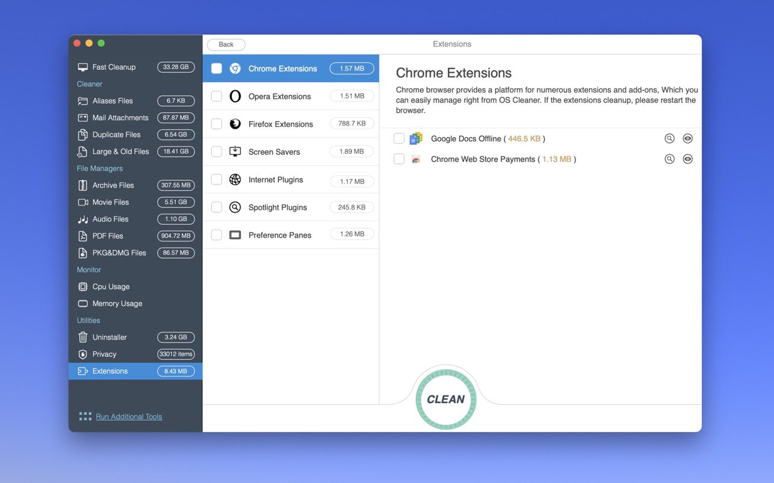Open Duplicate Files in the sidebar
The width and height of the screenshot is (774, 483).
116,135
